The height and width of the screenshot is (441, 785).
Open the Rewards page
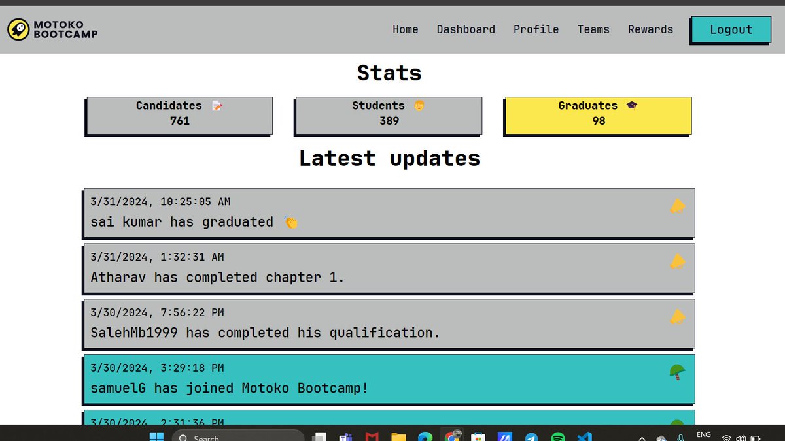(x=651, y=29)
